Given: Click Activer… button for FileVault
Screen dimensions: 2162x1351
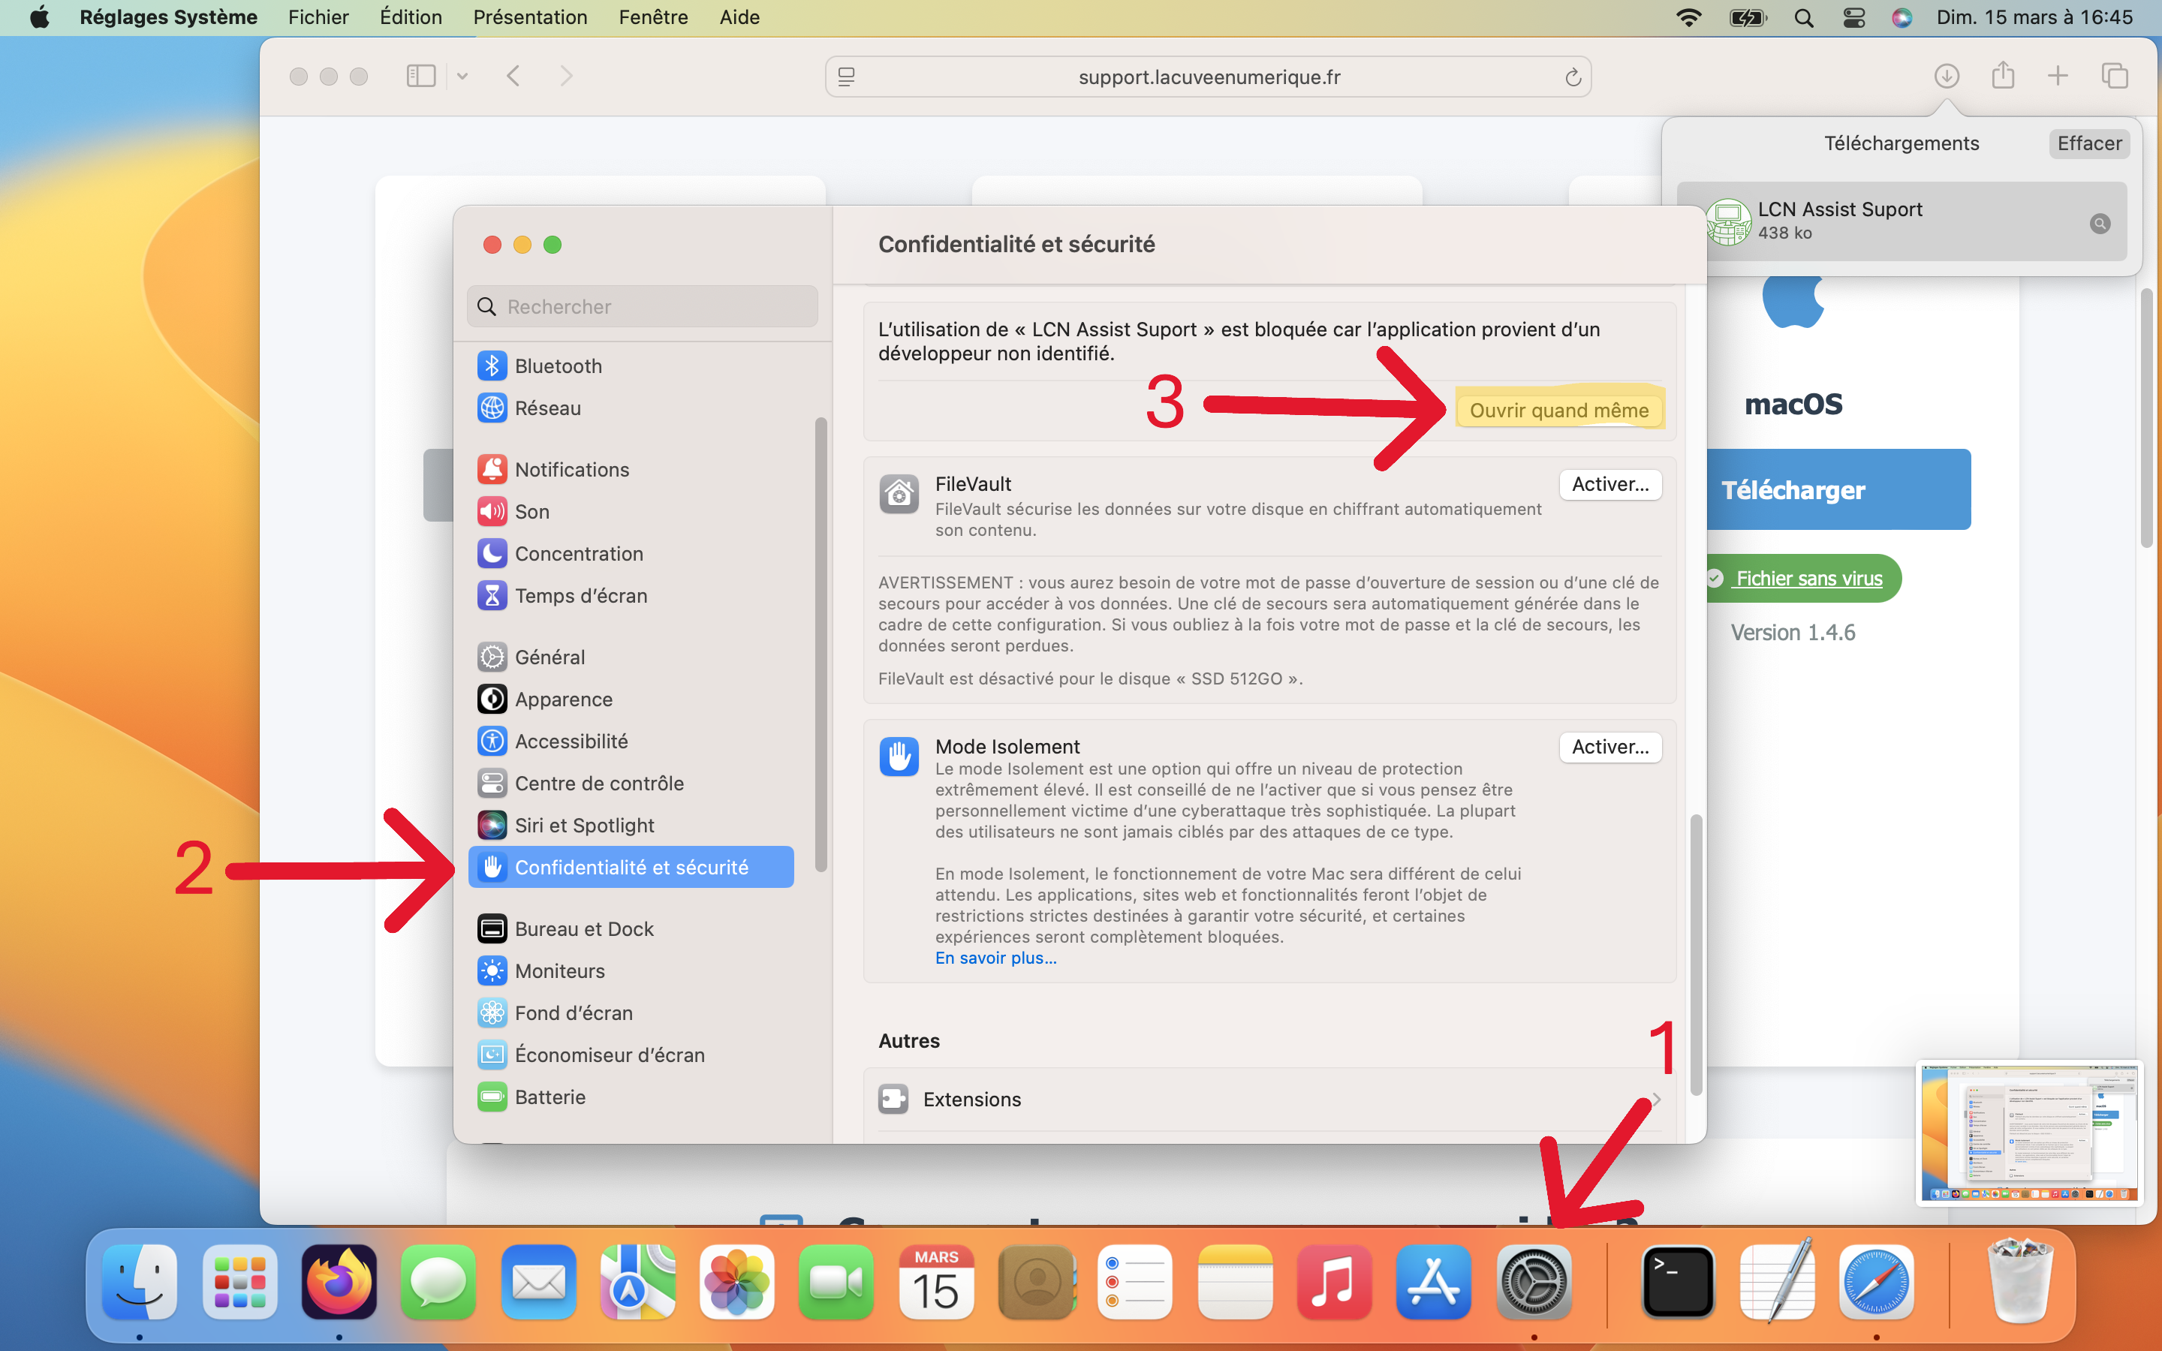Looking at the screenshot, I should 1610,484.
